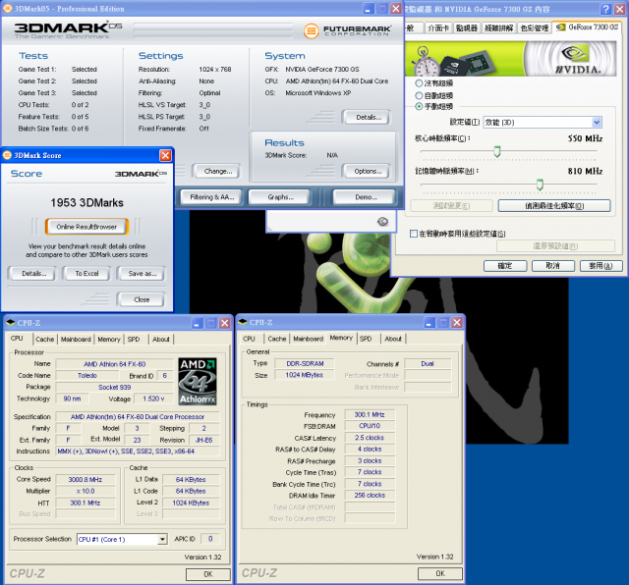Select the first overclocking radio option

tap(419, 83)
